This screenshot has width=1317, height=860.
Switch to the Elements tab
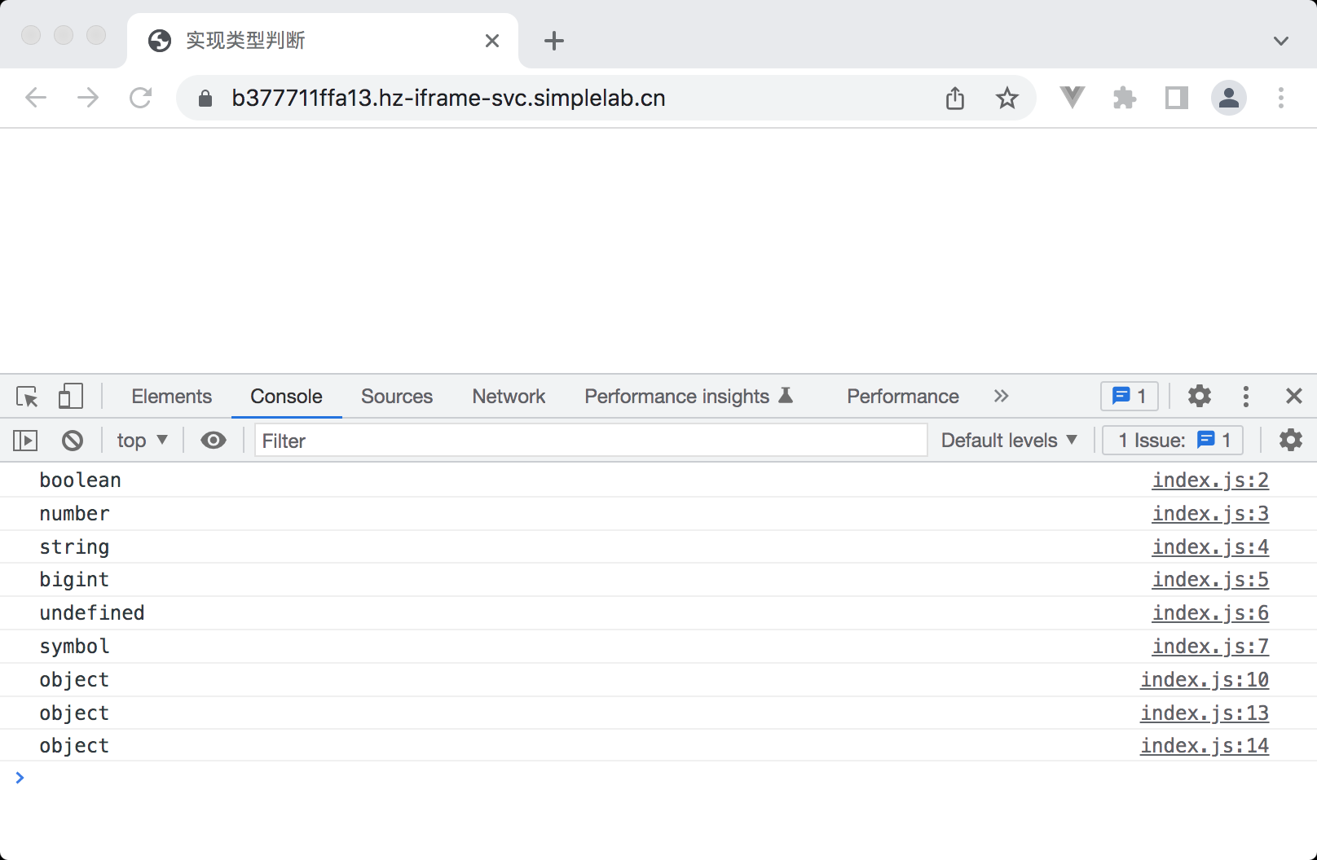tap(171, 397)
